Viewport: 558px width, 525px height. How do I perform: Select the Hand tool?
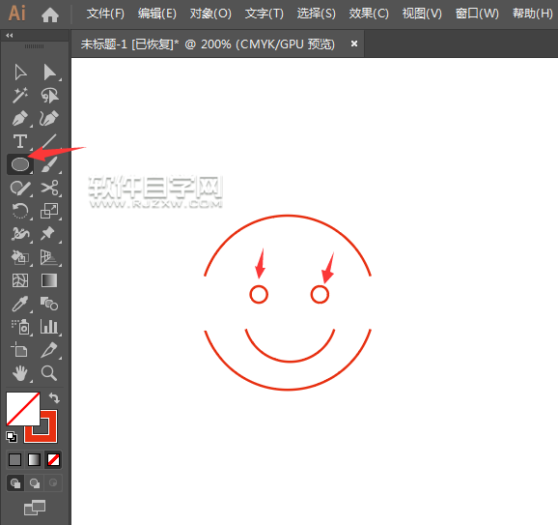[x=20, y=373]
